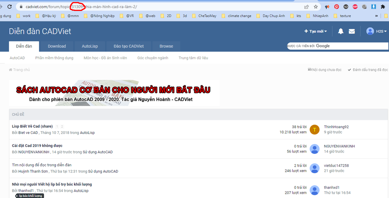Open the 'Diễn đàn CADViet' site title
Image resolution: width=389 pixels, height=198 pixels.
point(40,31)
